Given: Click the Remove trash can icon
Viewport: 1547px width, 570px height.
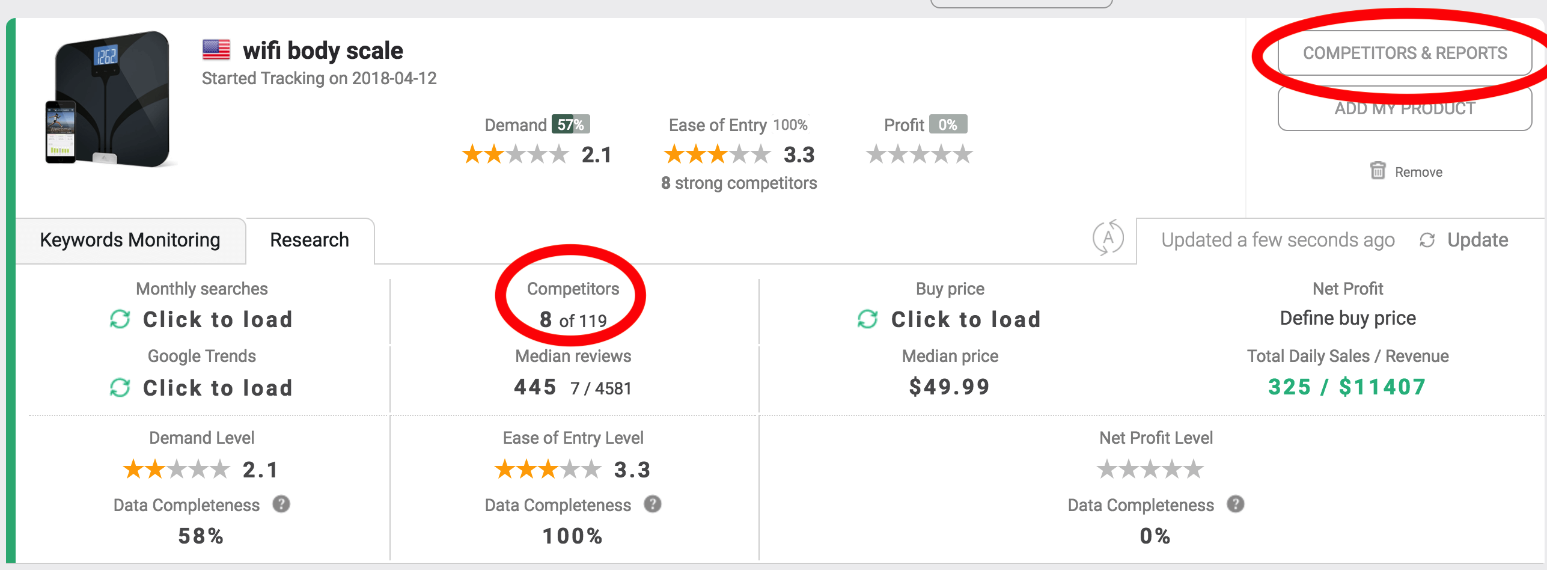Looking at the screenshot, I should tap(1378, 171).
